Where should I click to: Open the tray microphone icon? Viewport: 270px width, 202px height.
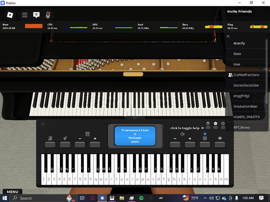[237, 198]
